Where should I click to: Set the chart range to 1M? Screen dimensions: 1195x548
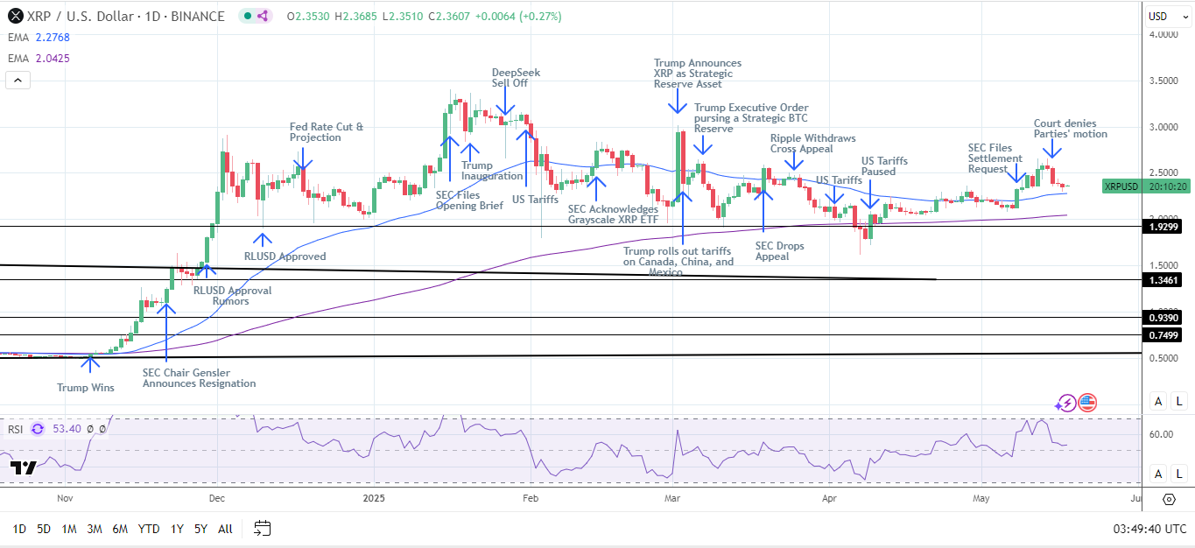pyautogui.click(x=69, y=529)
